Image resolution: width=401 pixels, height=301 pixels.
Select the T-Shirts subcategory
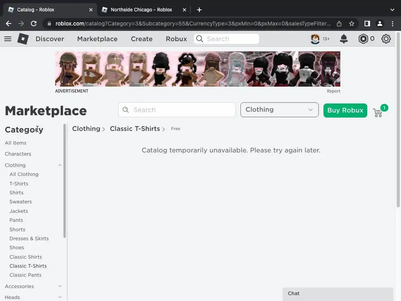pos(19,183)
